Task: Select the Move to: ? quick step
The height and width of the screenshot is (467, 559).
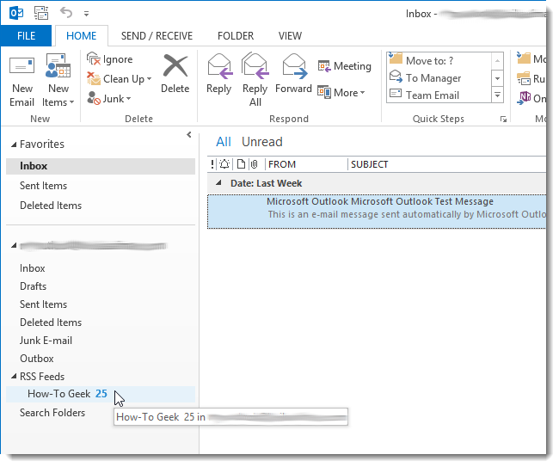Action: click(x=439, y=60)
